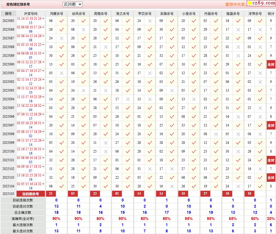Click the 65% accuracy under 蘿露杀号
This screenshot has width=276, height=234.
coord(233,219)
